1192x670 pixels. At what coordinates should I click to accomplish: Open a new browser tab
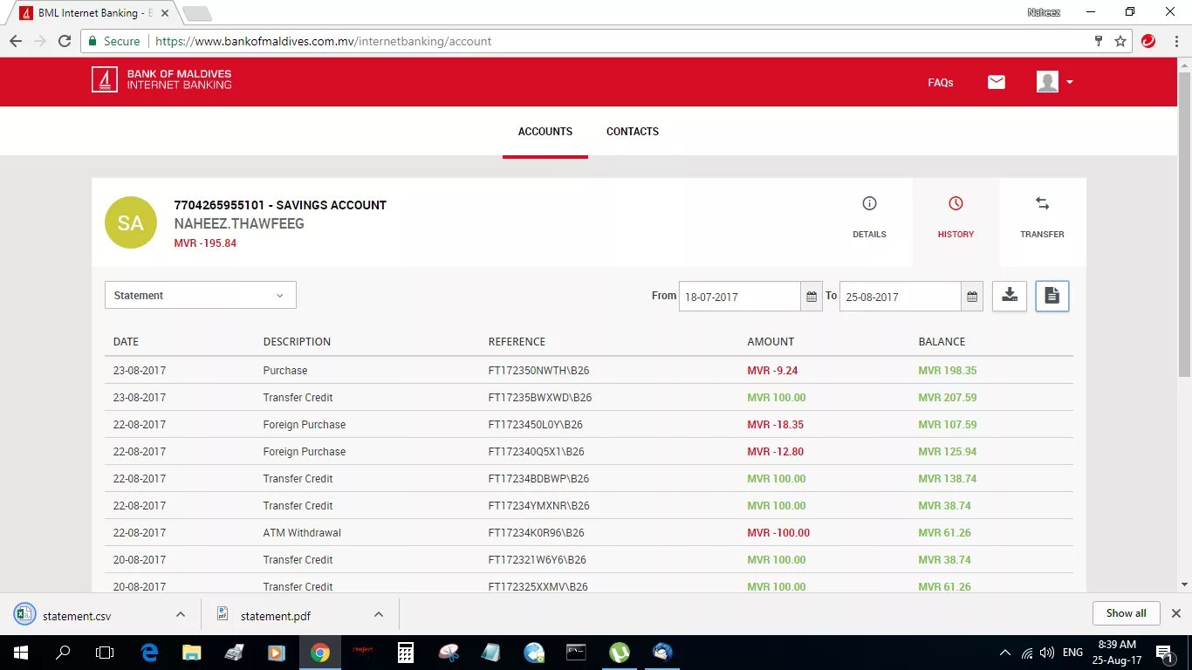pyautogui.click(x=197, y=14)
